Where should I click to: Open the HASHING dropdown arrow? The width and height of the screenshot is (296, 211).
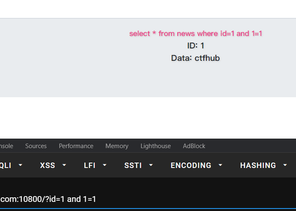[285, 165]
